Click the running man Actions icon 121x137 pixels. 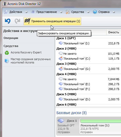pyautogui.click(x=6, y=12)
